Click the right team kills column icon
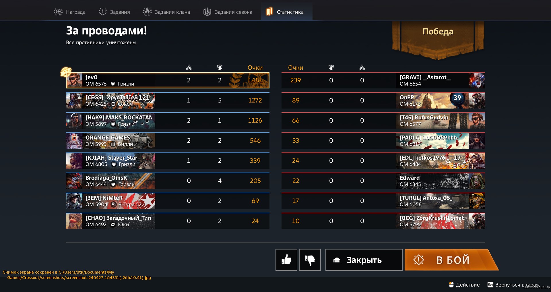This screenshot has width=551, height=292. point(362,67)
